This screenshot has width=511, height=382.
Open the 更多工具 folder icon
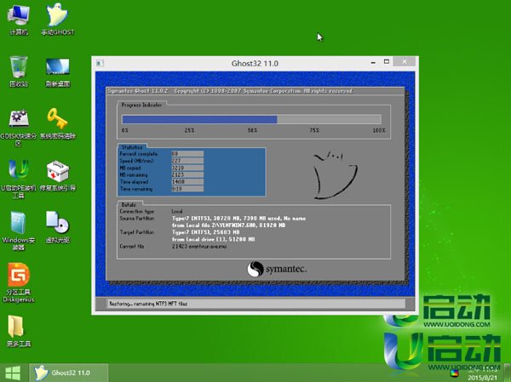click(x=18, y=331)
